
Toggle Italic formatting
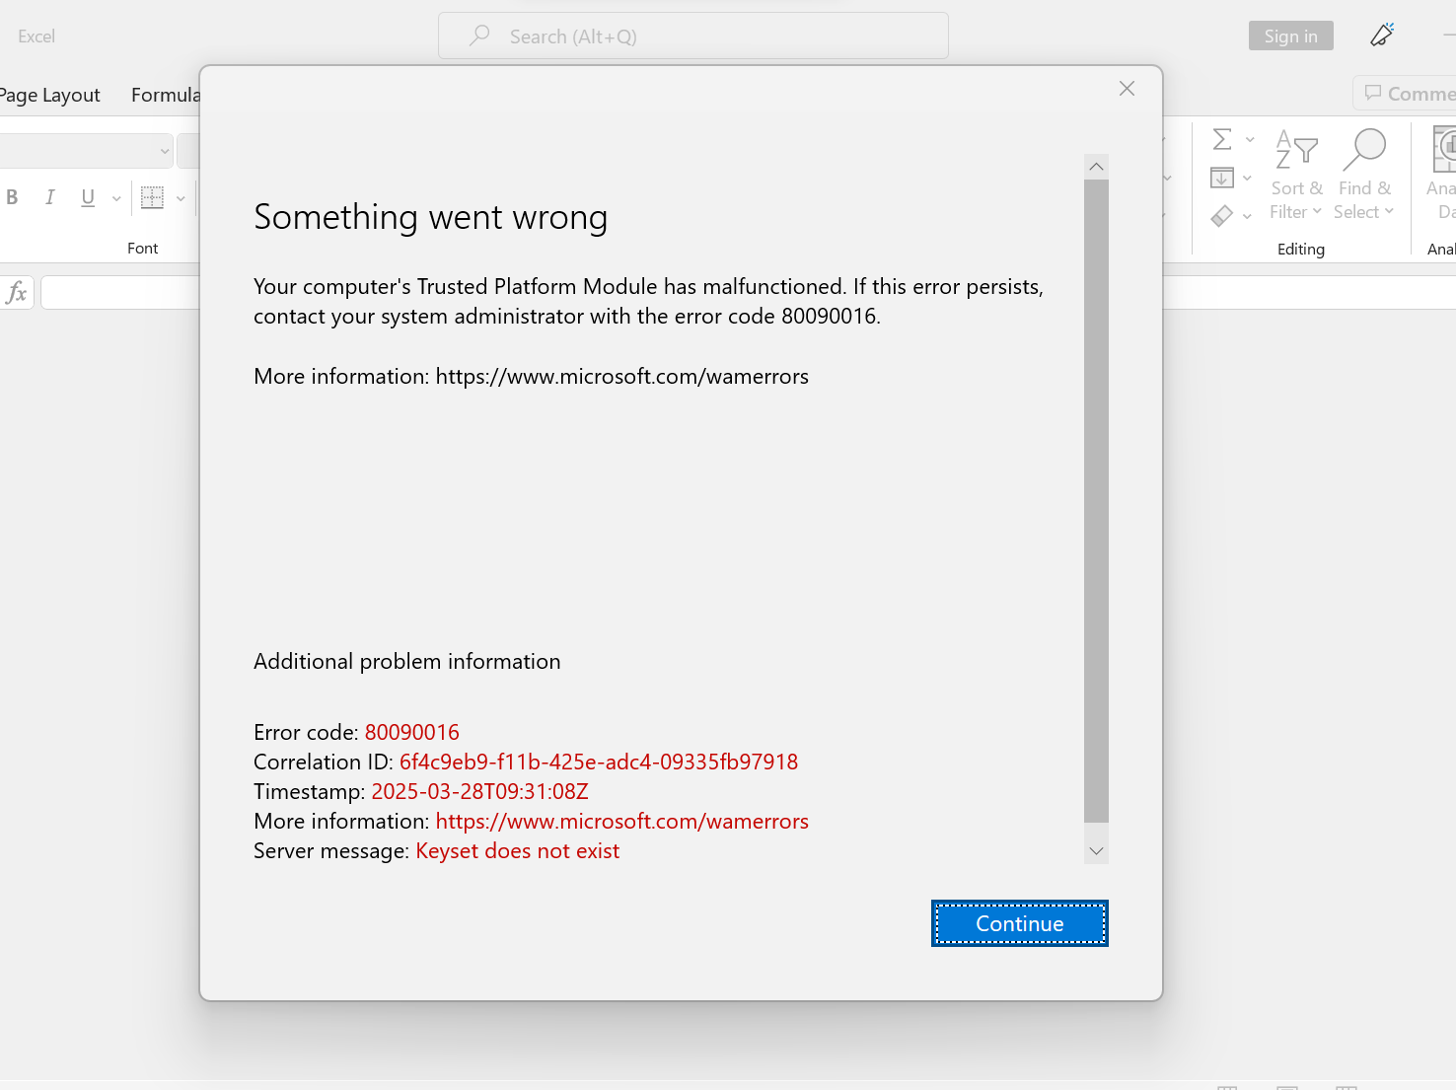[49, 197]
